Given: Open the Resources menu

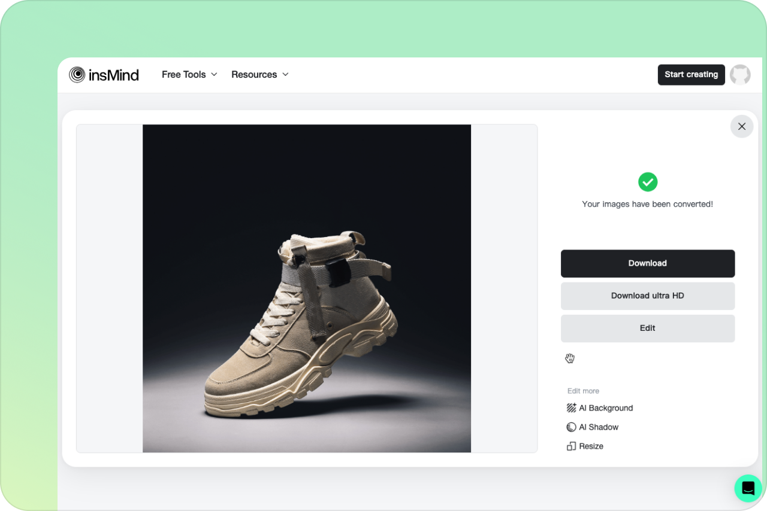Looking at the screenshot, I should 260,75.
